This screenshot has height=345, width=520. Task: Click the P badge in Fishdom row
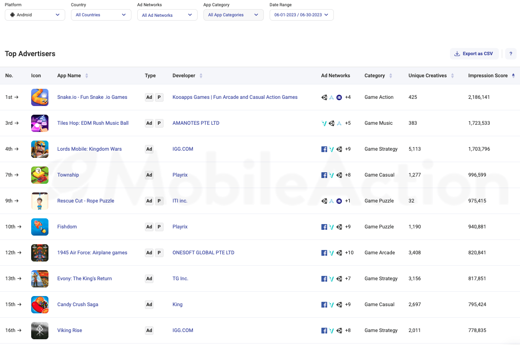point(159,226)
